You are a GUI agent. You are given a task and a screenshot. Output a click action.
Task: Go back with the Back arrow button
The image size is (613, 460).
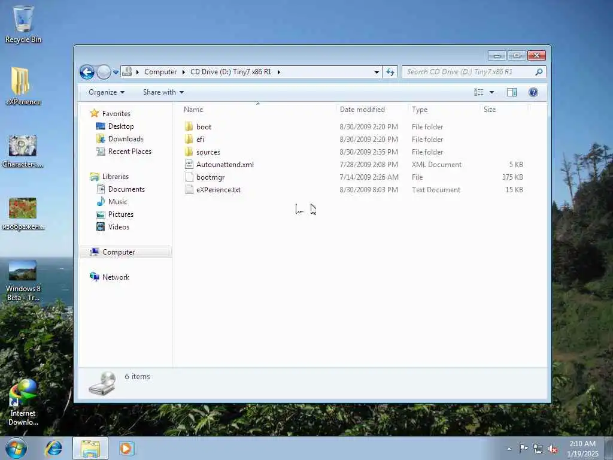[x=87, y=72]
